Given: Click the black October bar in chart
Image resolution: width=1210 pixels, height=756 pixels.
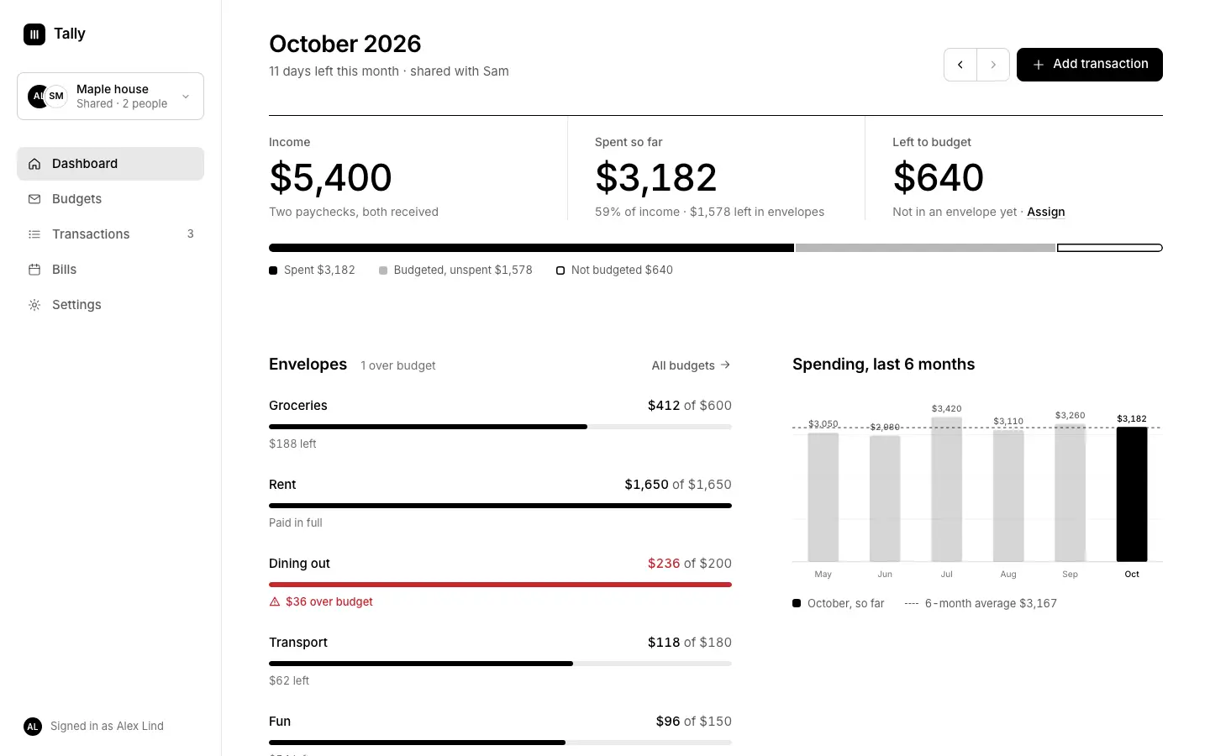Looking at the screenshot, I should click(1132, 494).
